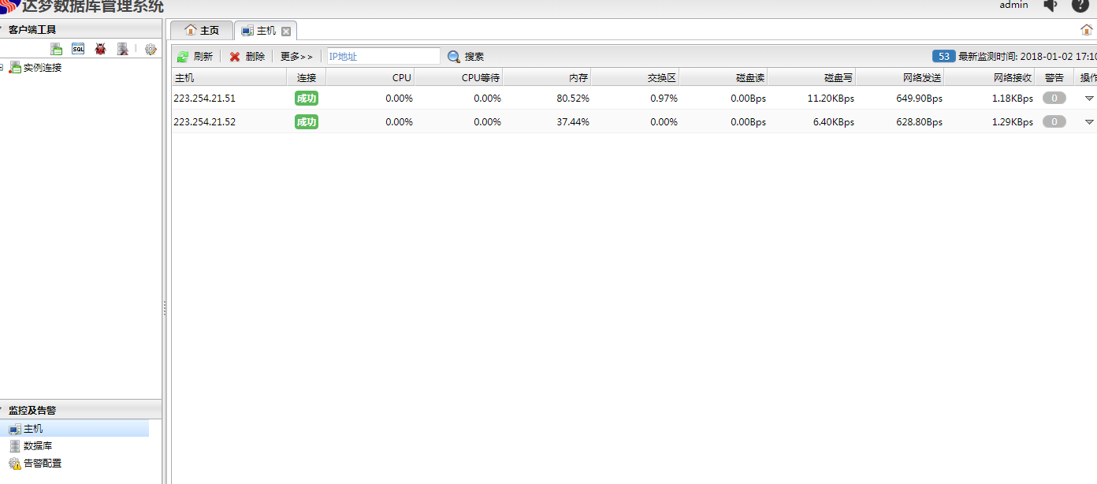Screen dimensions: 1097x484
Task: Sort by the 连接 column header
Action: pyautogui.click(x=307, y=77)
